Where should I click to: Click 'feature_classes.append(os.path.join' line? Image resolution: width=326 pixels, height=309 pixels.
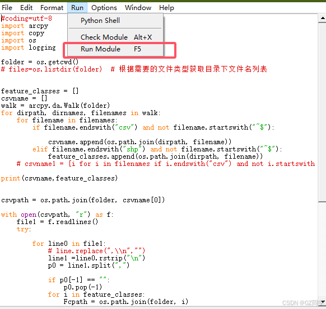click(x=156, y=156)
